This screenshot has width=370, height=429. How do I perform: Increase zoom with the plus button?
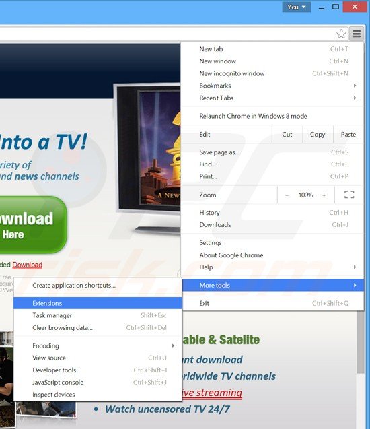tap(324, 195)
